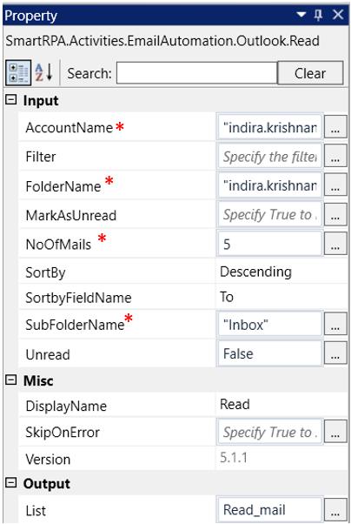This screenshot has height=524, width=351.
Task: Edit the SubFolderName Inbox field
Action: (270, 325)
